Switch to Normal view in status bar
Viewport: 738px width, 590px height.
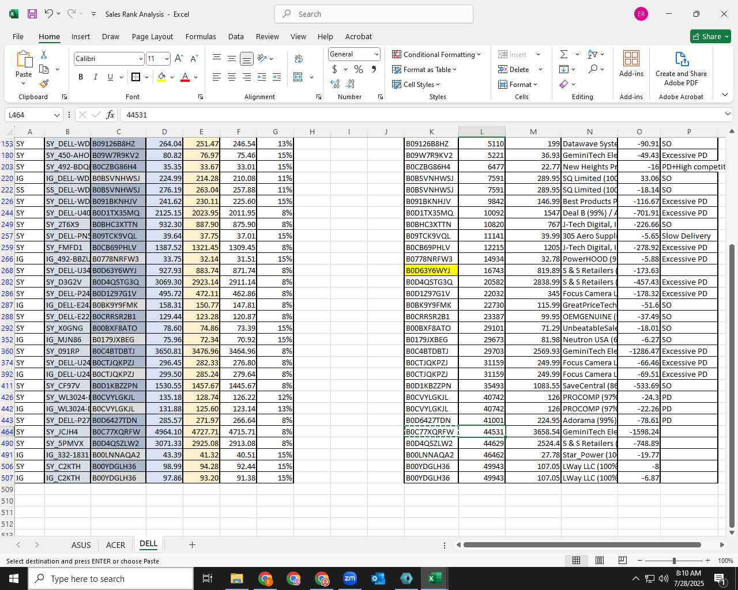tap(576, 561)
